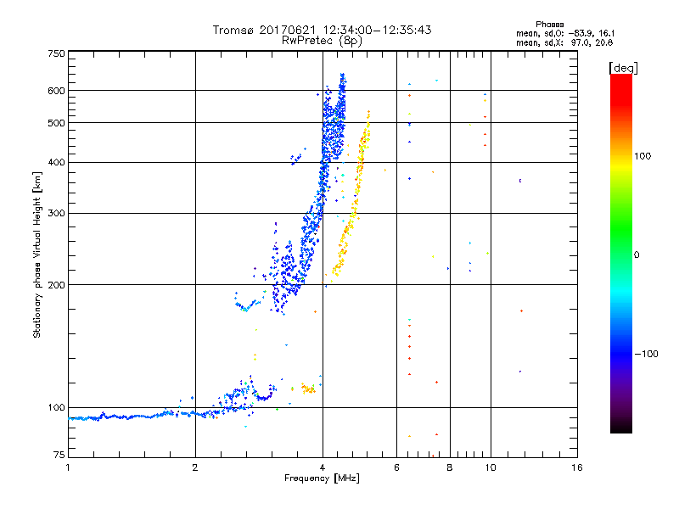Click the y-axis tick label '200'
This screenshot has width=679, height=509.
(x=56, y=285)
